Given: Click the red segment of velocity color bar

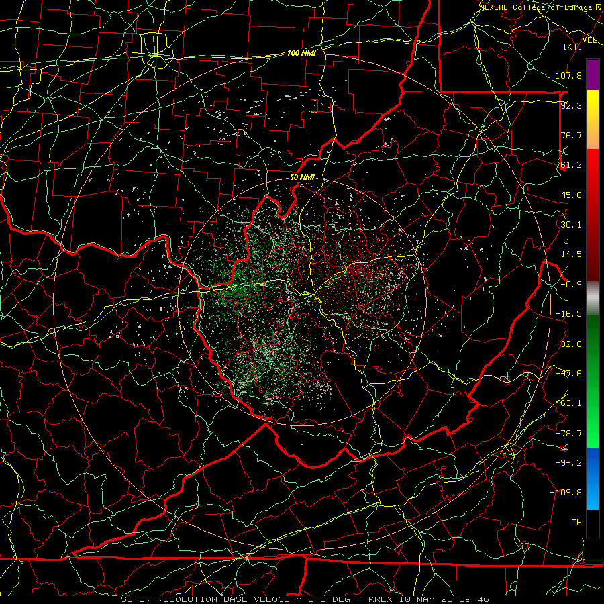Looking at the screenshot, I should point(593,215).
